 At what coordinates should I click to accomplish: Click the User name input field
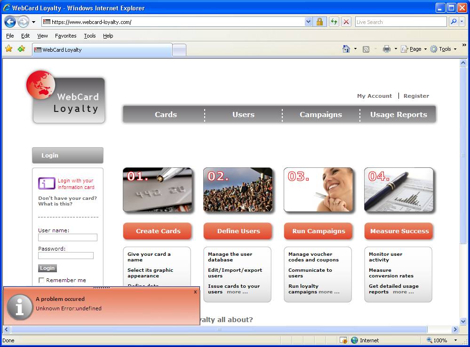coord(67,237)
